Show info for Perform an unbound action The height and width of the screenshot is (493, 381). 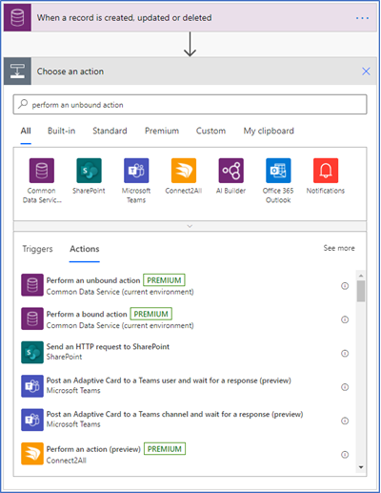pos(345,286)
